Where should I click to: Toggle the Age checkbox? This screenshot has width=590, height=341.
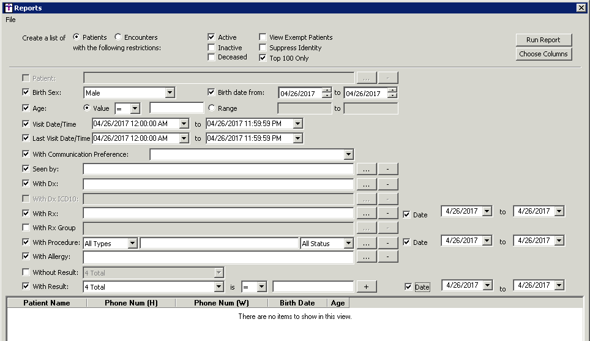[26, 108]
